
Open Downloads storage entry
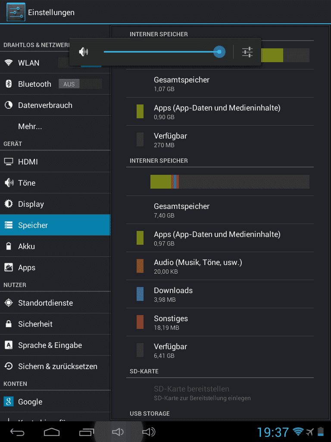tap(220, 294)
